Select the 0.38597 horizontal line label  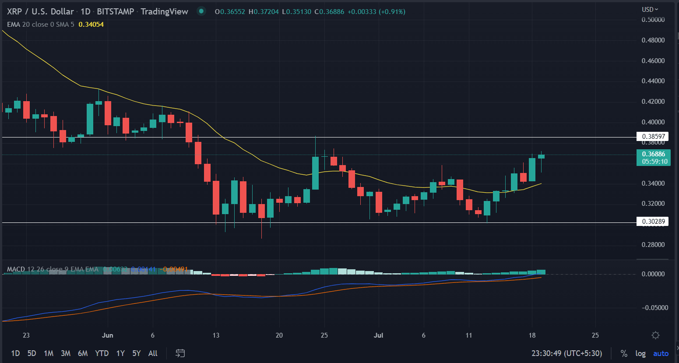pyautogui.click(x=653, y=137)
